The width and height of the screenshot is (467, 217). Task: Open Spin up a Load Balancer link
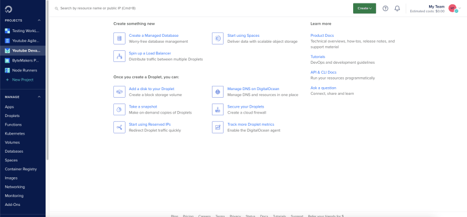coord(150,53)
